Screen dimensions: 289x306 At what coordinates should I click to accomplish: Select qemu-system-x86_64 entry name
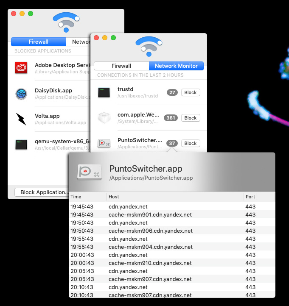62,141
